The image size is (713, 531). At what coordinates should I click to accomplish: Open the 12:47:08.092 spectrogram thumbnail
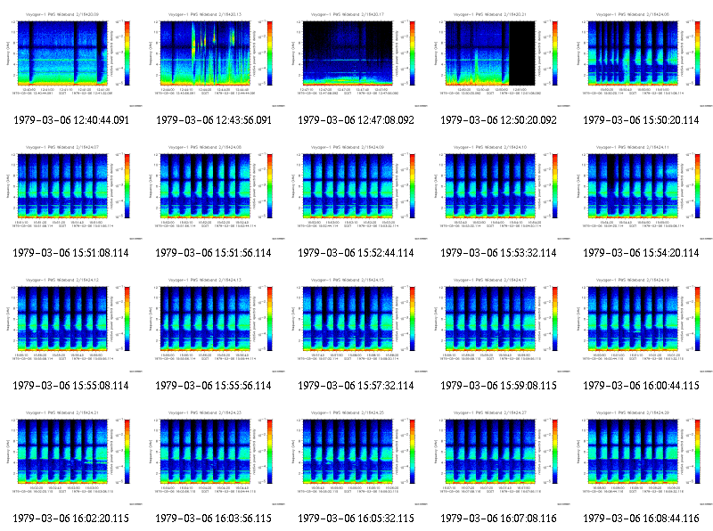[356, 59]
